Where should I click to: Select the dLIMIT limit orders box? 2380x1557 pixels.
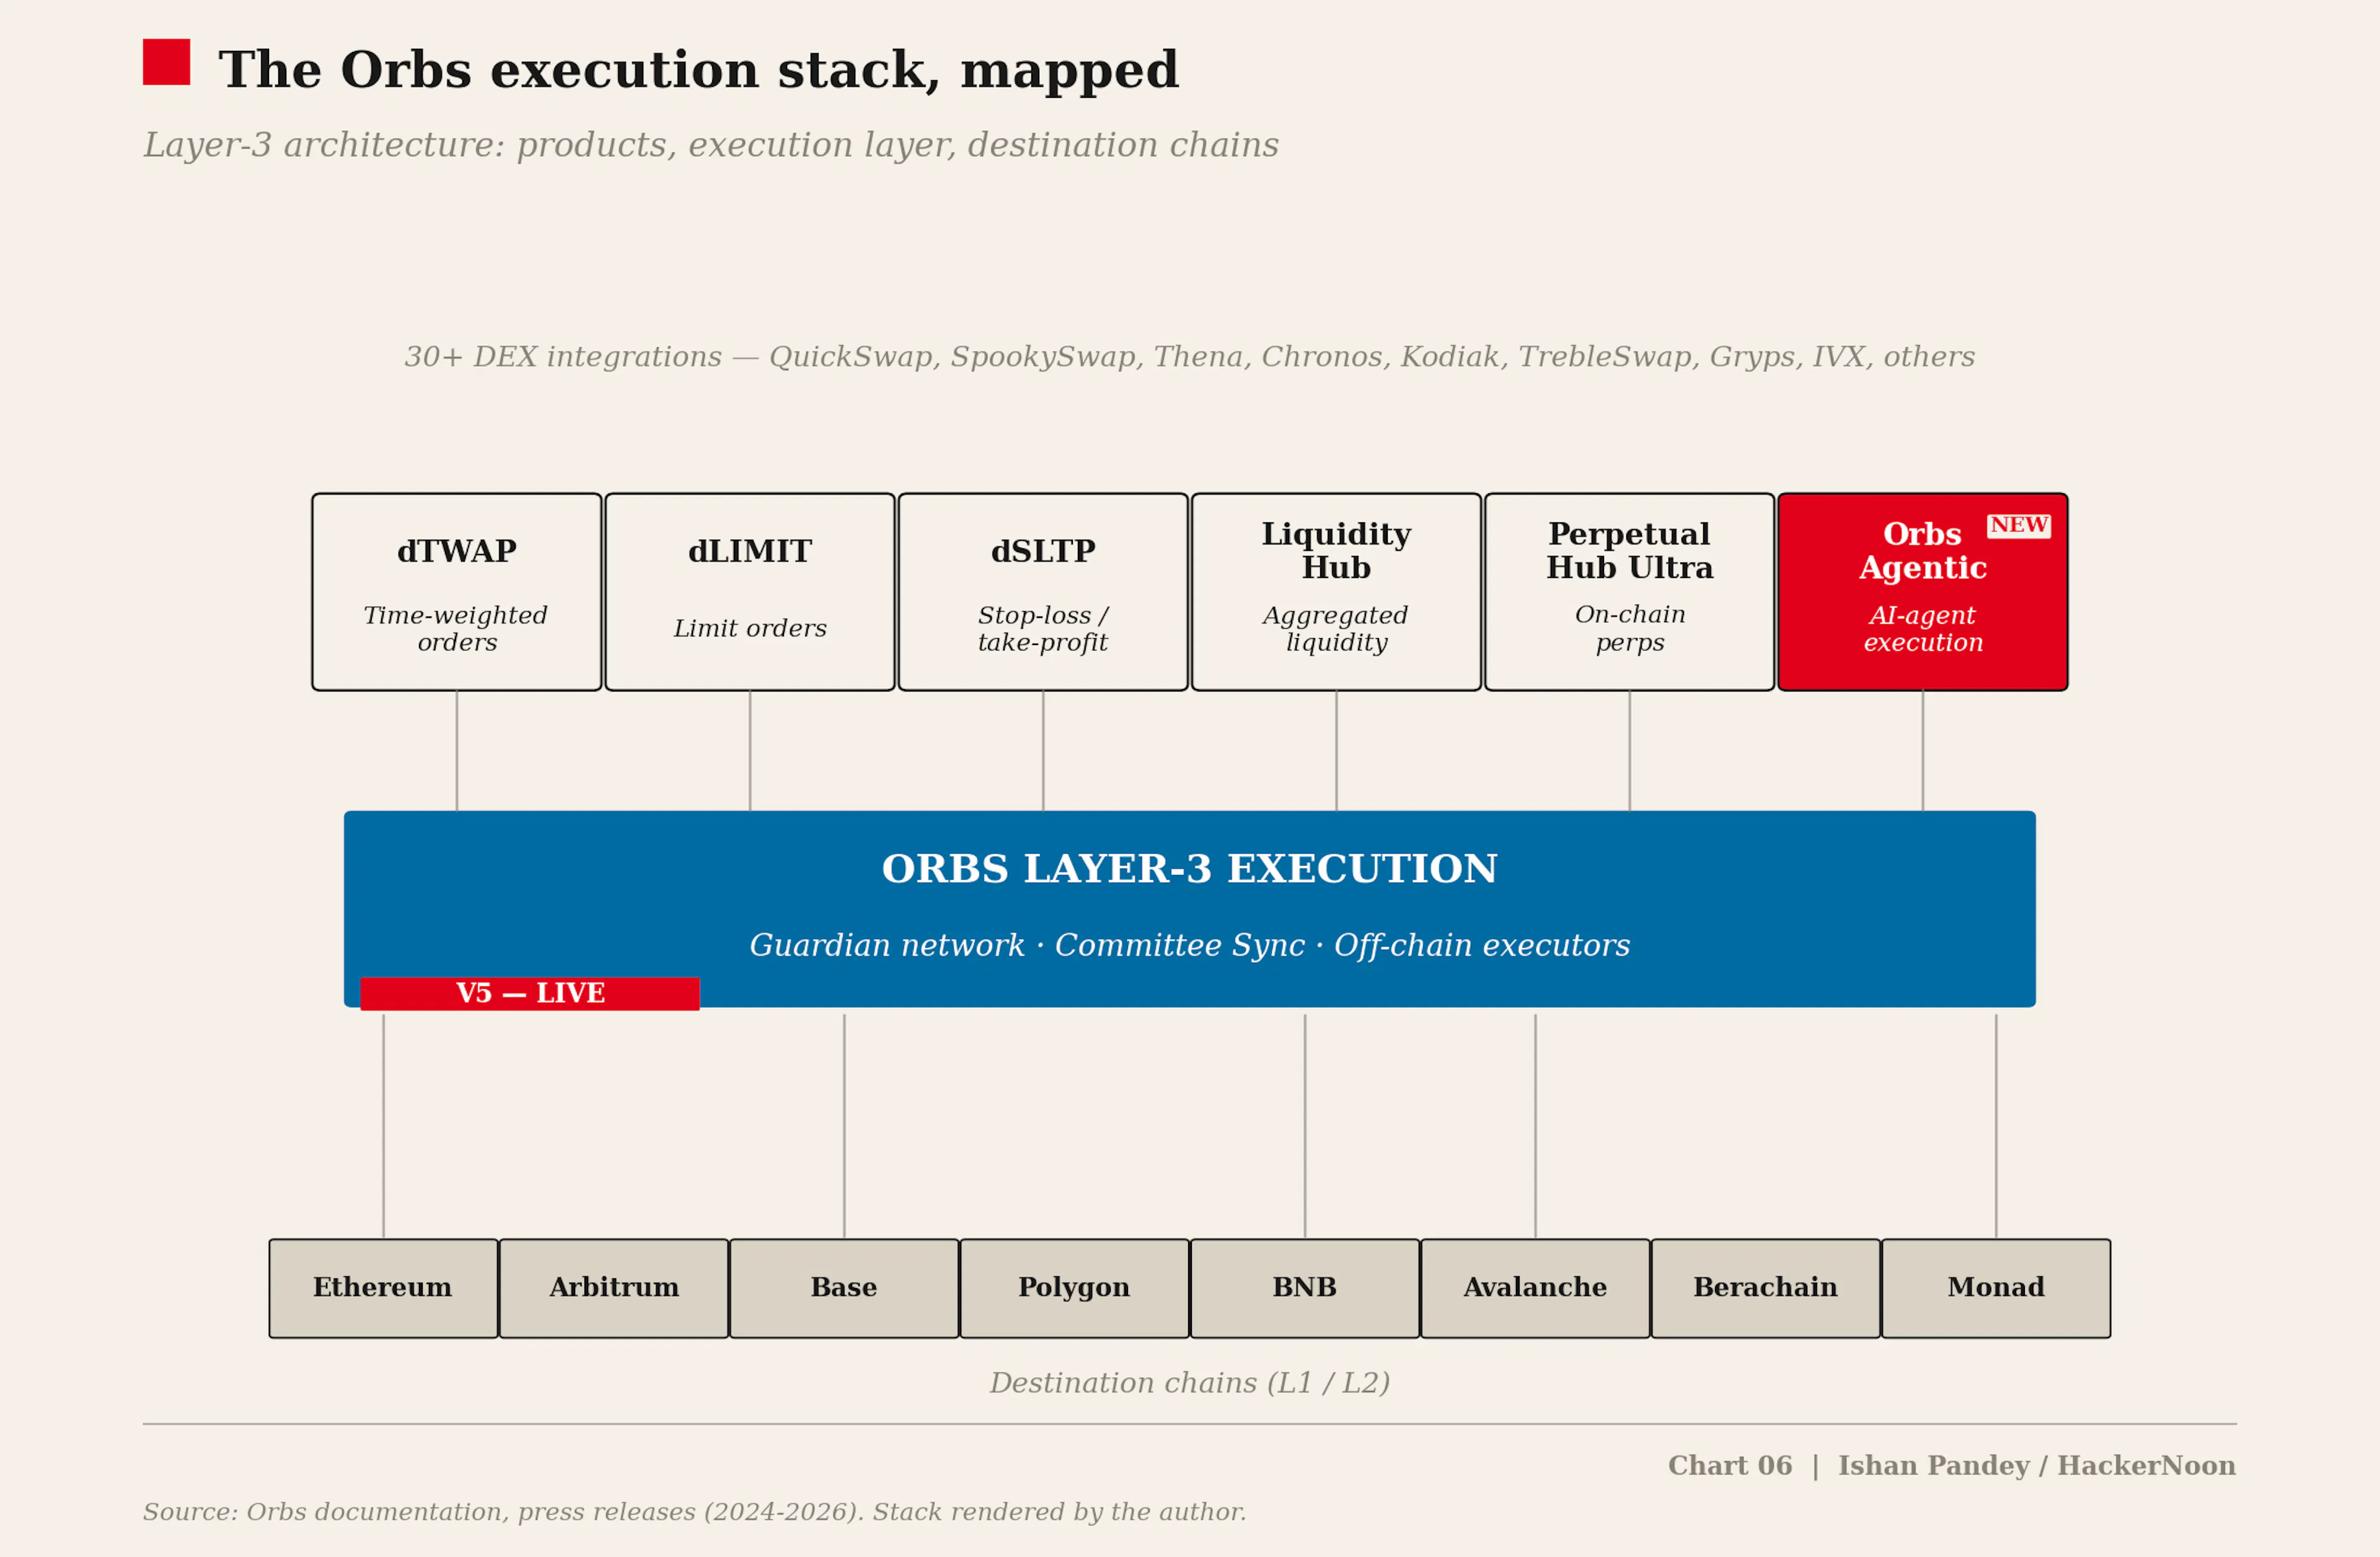coord(750,592)
